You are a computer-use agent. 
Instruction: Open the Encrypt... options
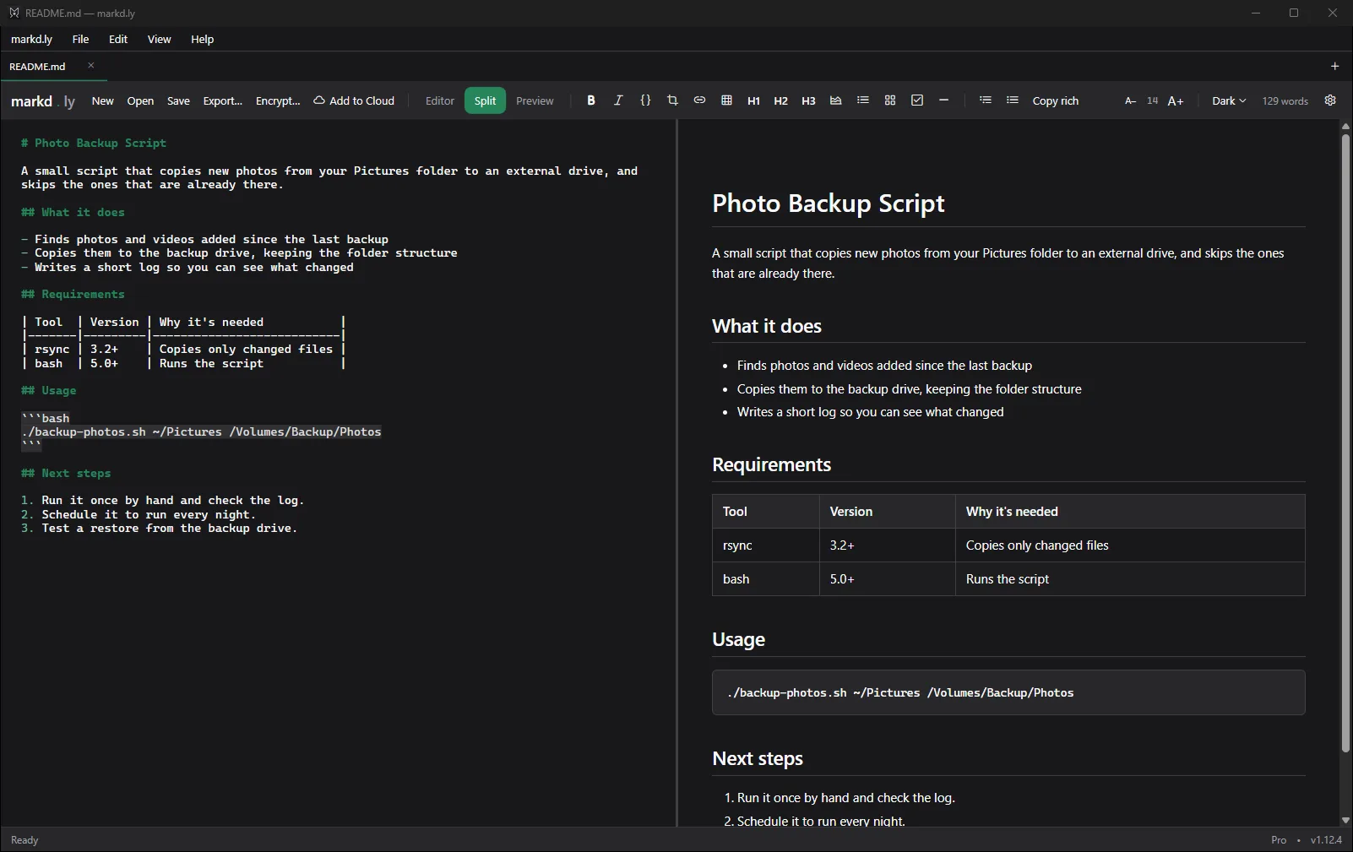tap(278, 100)
